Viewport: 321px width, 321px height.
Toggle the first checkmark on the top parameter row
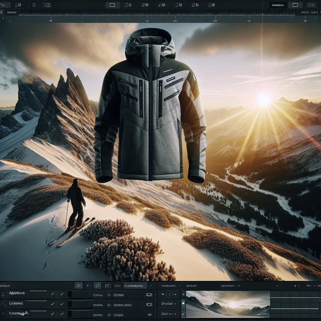(53, 294)
